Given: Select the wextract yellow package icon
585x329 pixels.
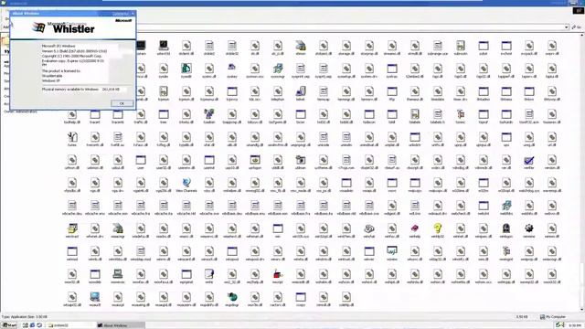Looking at the screenshot, I should [72, 228].
